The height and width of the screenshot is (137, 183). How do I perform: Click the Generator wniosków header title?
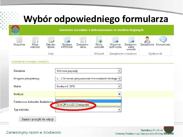(x=101, y=30)
